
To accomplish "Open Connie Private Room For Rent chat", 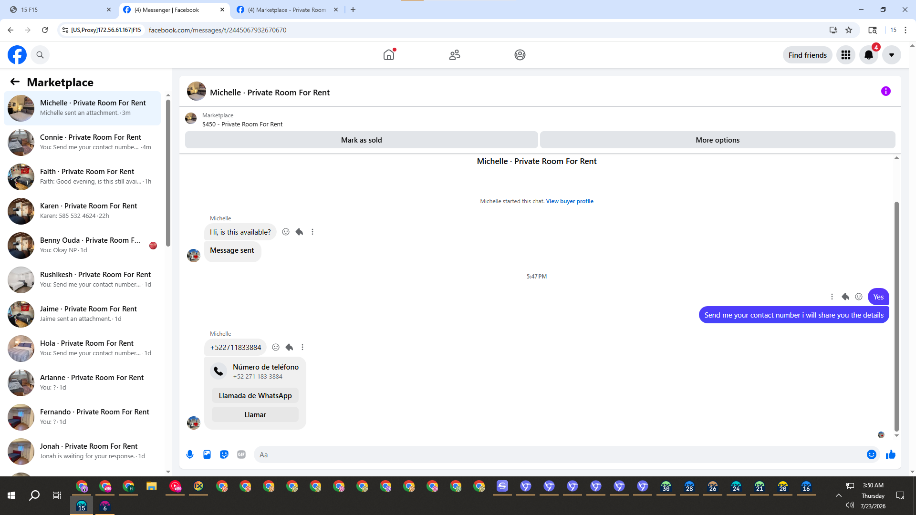I will [x=82, y=142].
